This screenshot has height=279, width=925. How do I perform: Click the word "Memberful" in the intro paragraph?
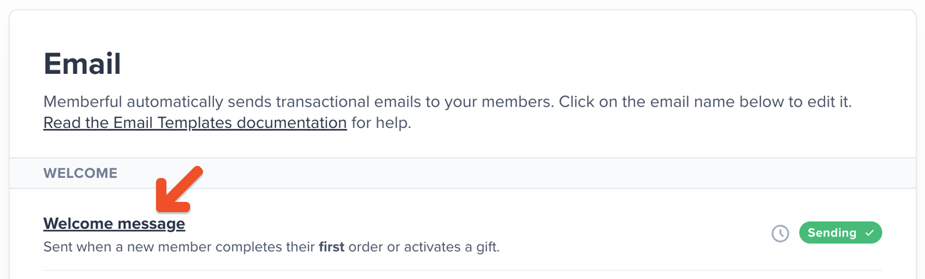point(84,102)
